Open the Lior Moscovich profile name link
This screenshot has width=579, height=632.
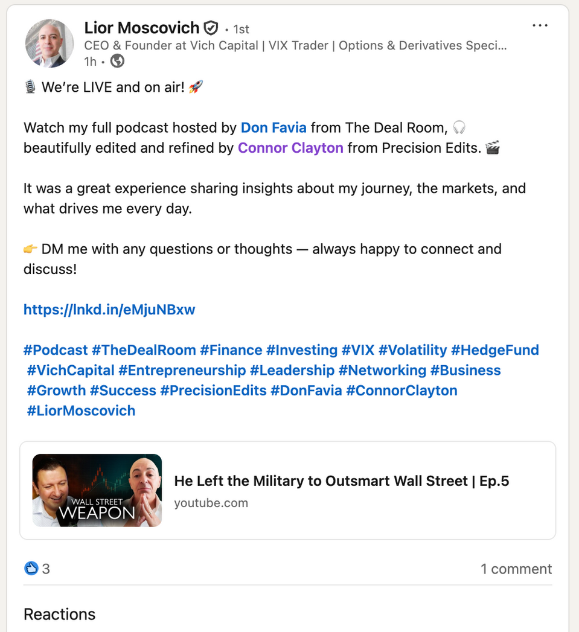point(142,28)
